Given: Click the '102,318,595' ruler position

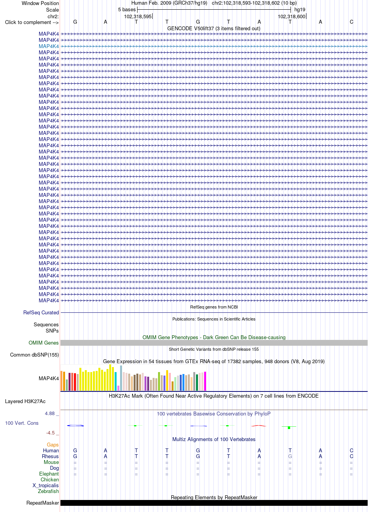Looking at the screenshot, I should [138, 16].
